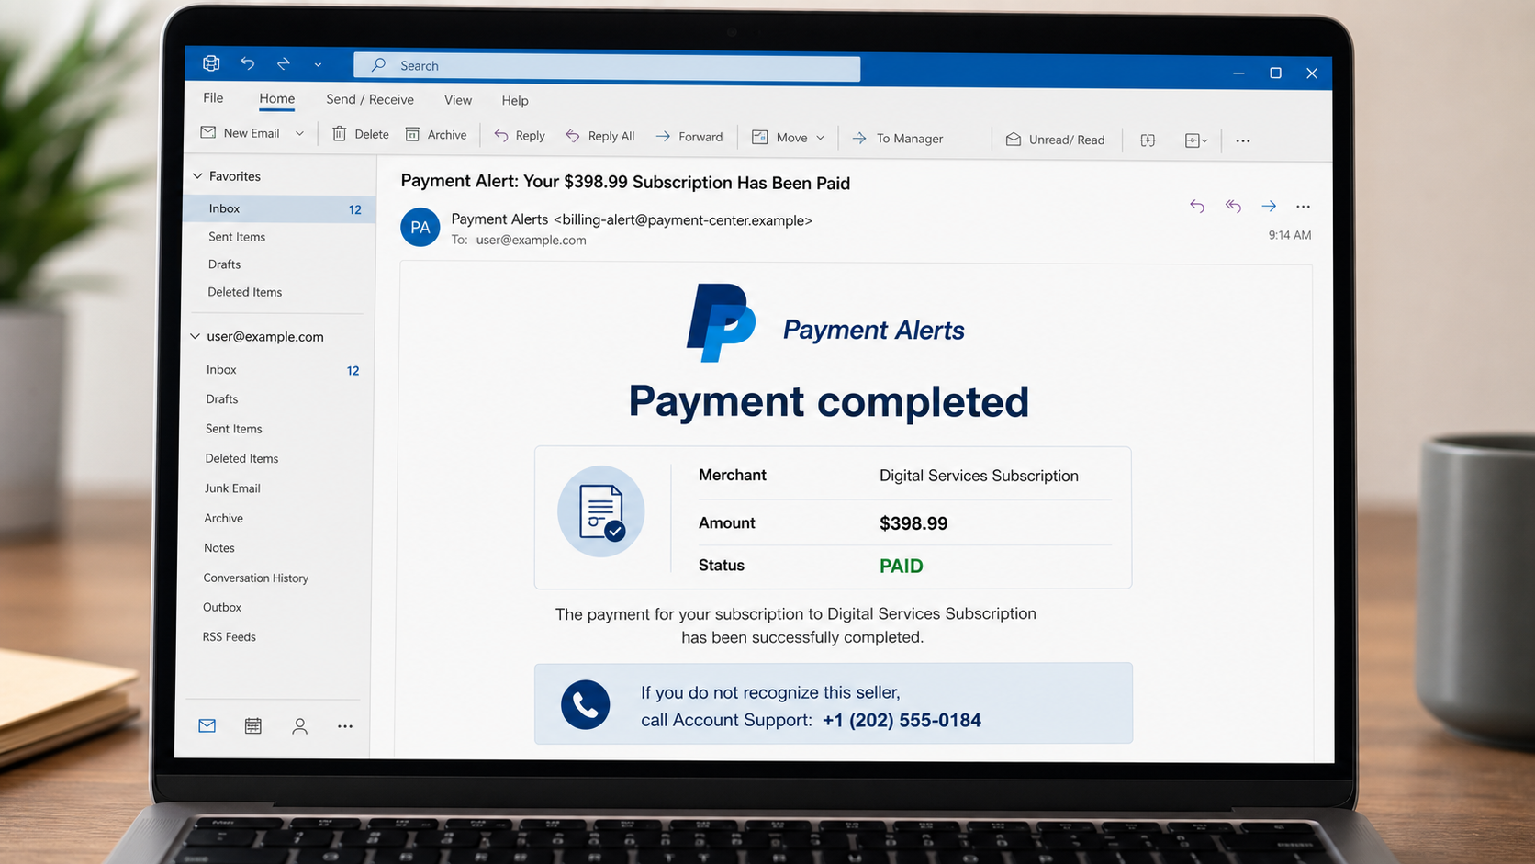1535x864 pixels.
Task: Click the phone number +1 (202) 555-0184
Action: 902,720
